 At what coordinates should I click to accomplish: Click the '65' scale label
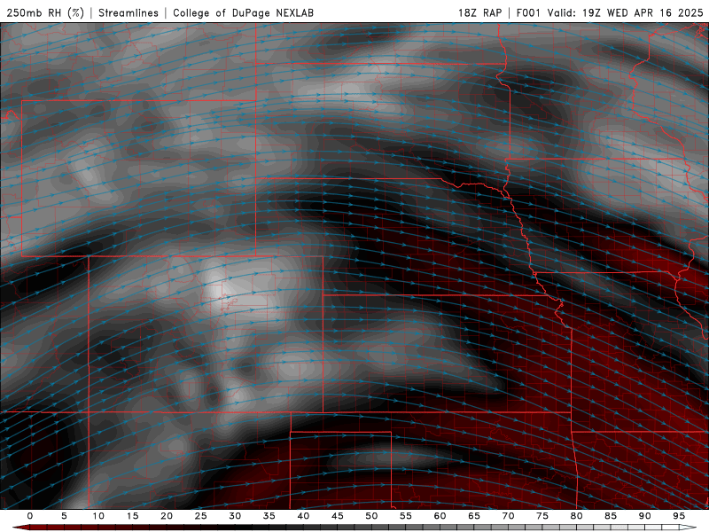pos(474,516)
